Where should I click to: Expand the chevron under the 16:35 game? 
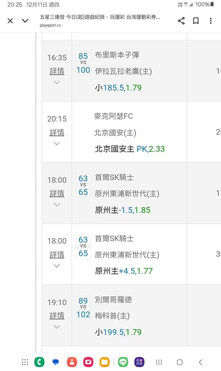[x=57, y=82]
